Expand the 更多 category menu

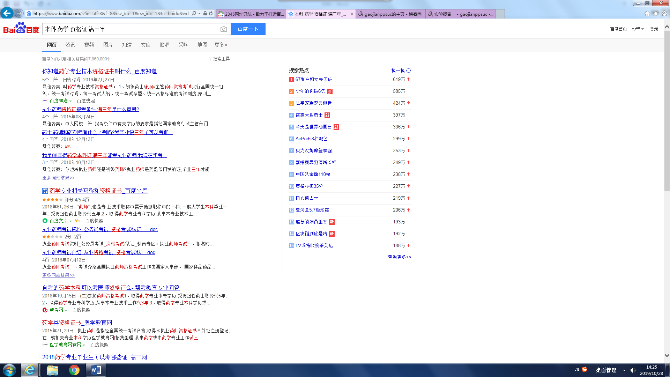pos(221,45)
